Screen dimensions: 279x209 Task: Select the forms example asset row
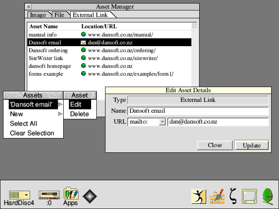click(109, 74)
